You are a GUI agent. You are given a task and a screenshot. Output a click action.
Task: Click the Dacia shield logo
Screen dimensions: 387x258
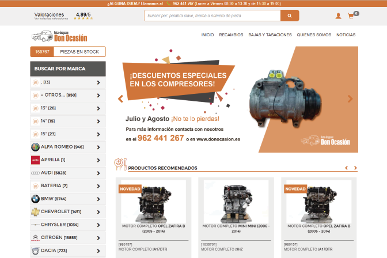[35, 251]
